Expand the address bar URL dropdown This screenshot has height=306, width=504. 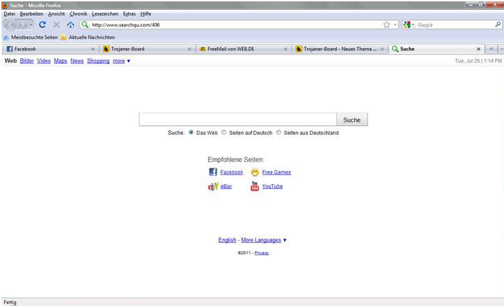pyautogui.click(x=395, y=25)
